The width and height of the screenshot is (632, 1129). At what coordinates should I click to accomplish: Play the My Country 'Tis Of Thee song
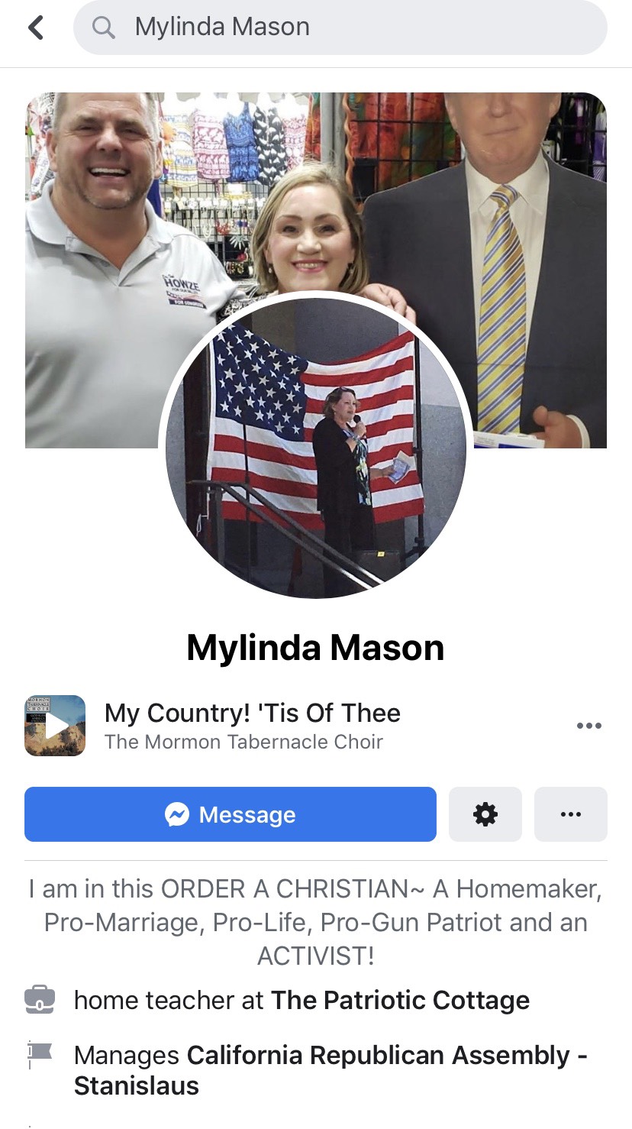coord(55,726)
